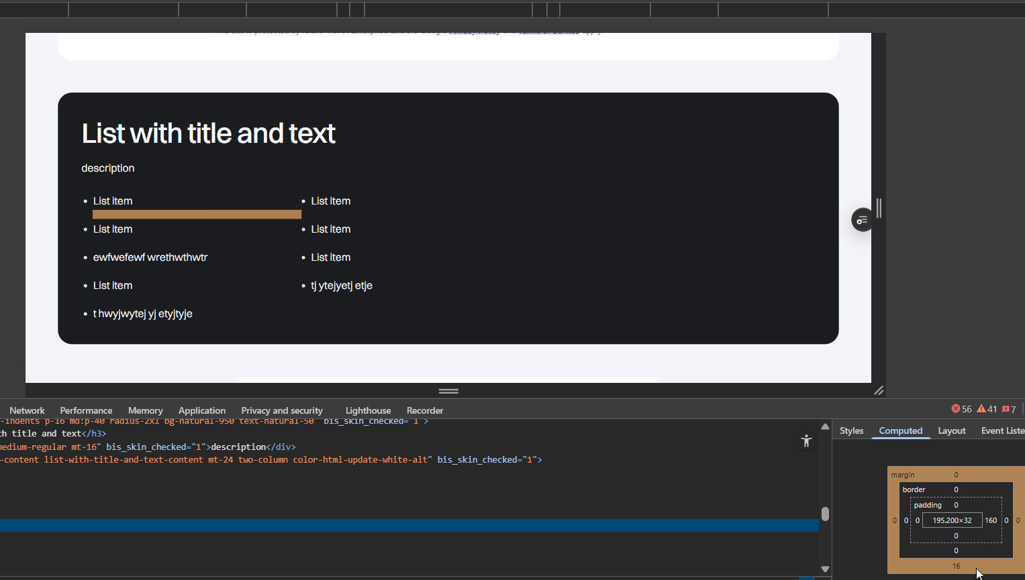Click the round floating button at the page's right edge

(x=862, y=220)
